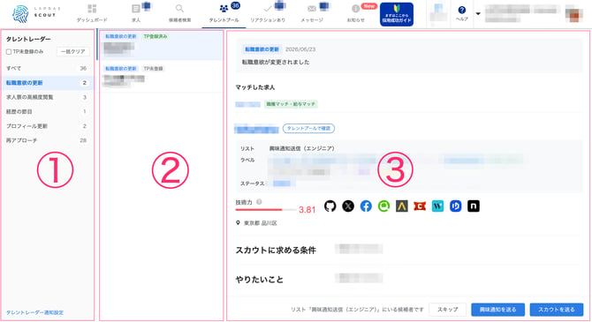Click the candidate list scrollbar
The width and height of the screenshot is (592, 322).
97,44
